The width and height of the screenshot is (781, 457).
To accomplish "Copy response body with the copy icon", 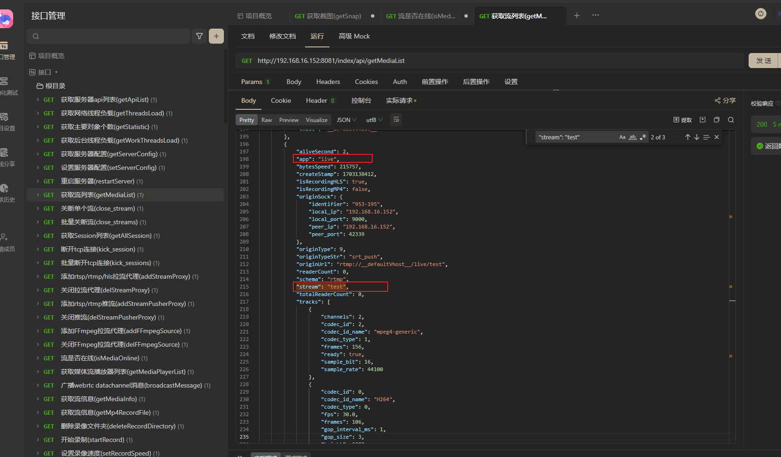I will 717,120.
